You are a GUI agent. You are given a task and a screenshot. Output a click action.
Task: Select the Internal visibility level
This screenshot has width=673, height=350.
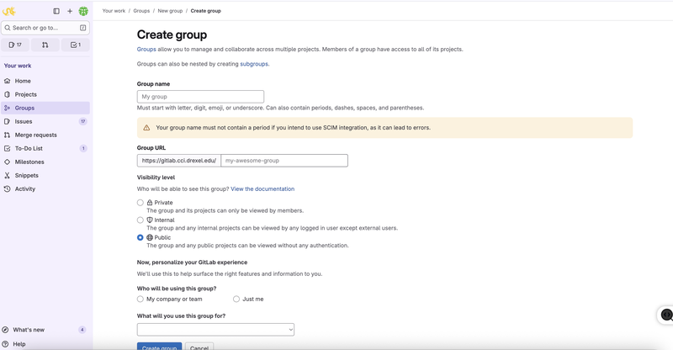click(x=140, y=220)
